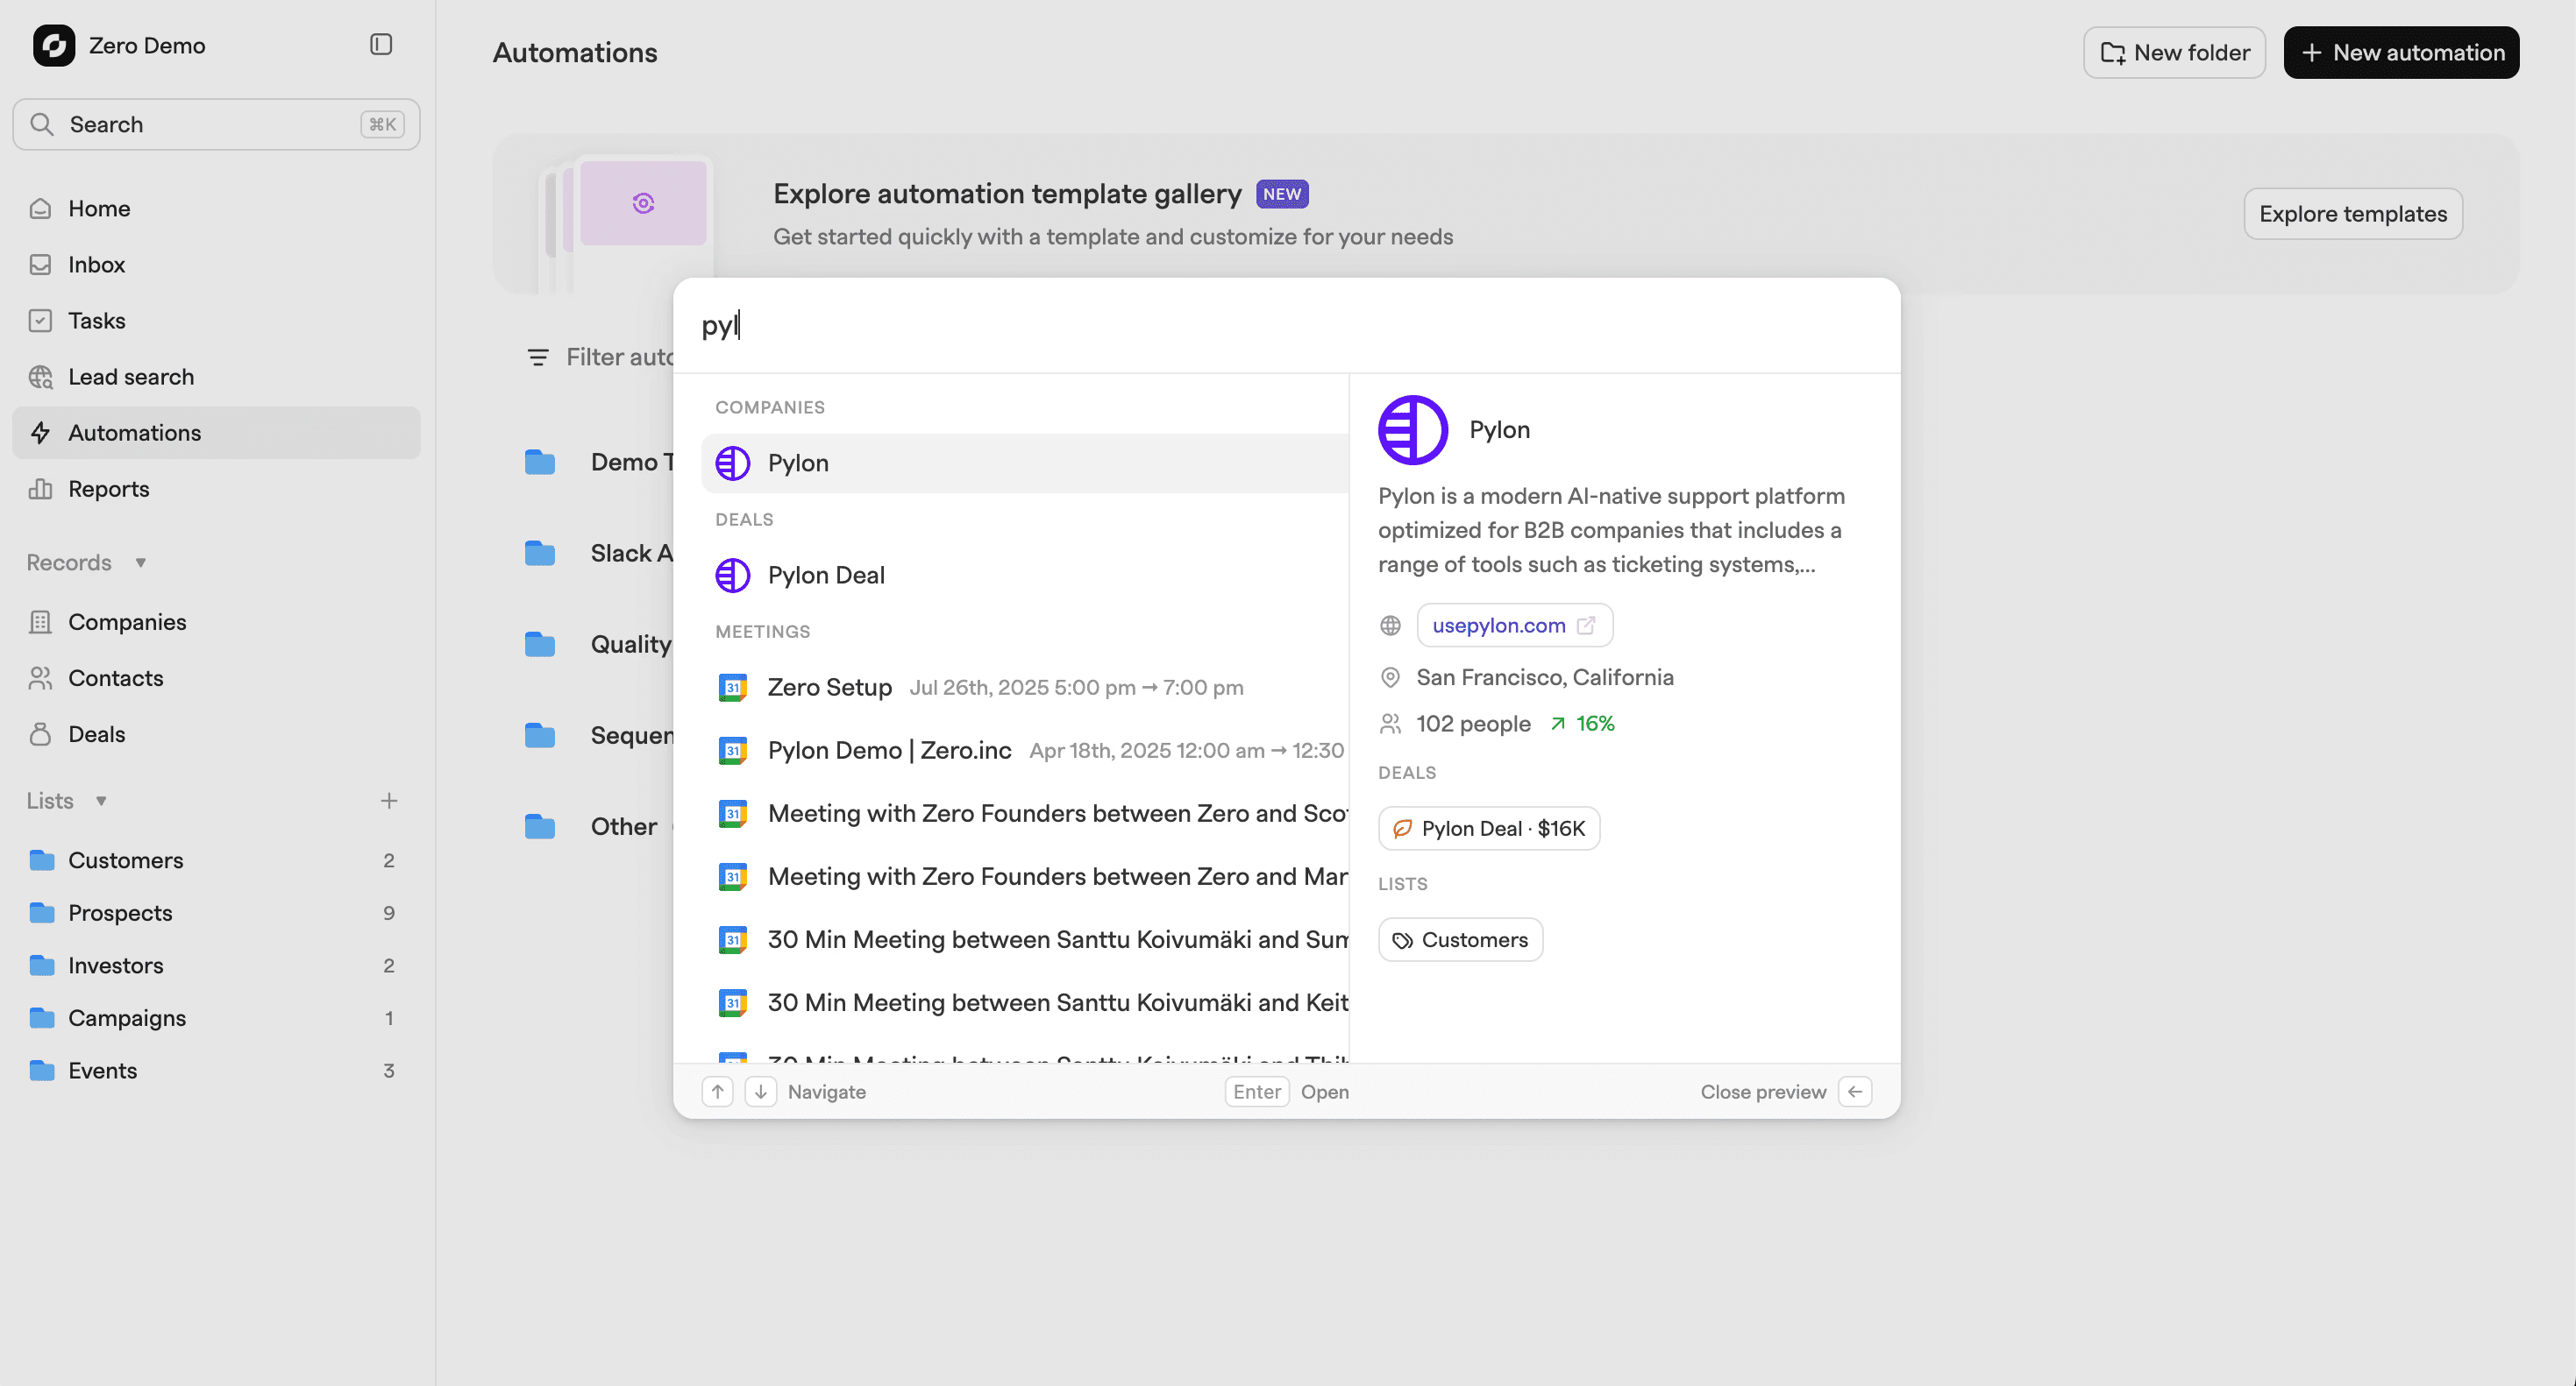The height and width of the screenshot is (1386, 2576).
Task: Open the Inbox page
Action: pos(96,265)
